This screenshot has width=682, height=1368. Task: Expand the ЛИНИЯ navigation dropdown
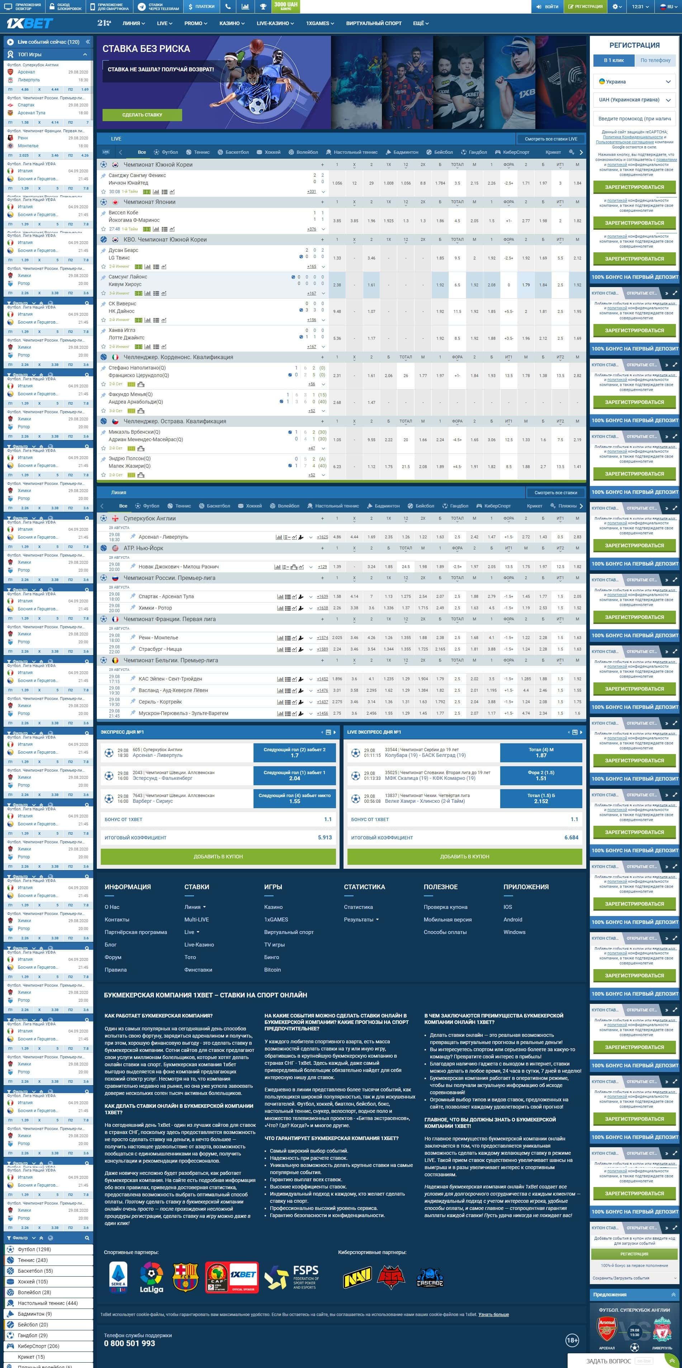tap(134, 23)
